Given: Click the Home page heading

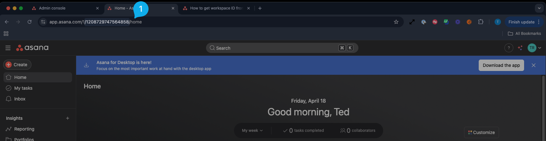Looking at the screenshot, I should pyautogui.click(x=92, y=86).
